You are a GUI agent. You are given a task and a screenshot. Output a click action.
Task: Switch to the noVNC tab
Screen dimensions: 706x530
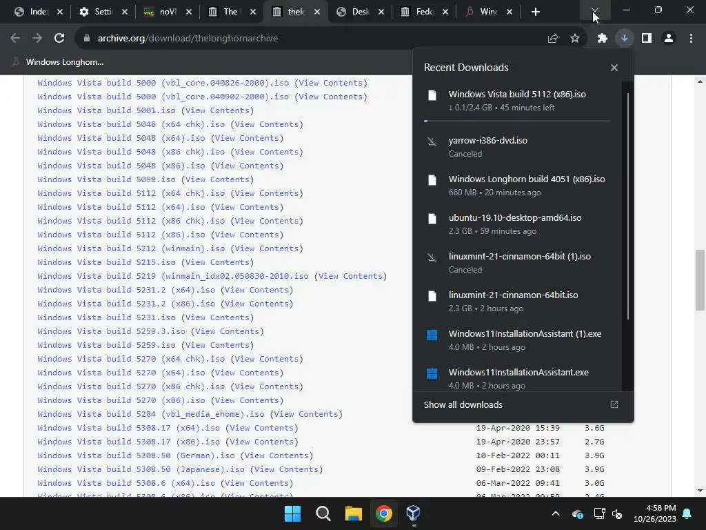[x=161, y=12]
